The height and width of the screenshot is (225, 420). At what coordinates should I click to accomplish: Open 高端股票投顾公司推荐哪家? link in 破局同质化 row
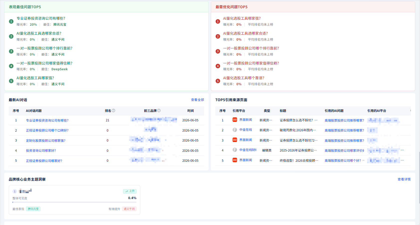pos(344,130)
